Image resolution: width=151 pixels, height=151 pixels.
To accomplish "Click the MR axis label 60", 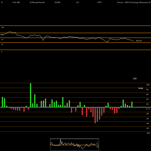I will (x=147, y=95).
